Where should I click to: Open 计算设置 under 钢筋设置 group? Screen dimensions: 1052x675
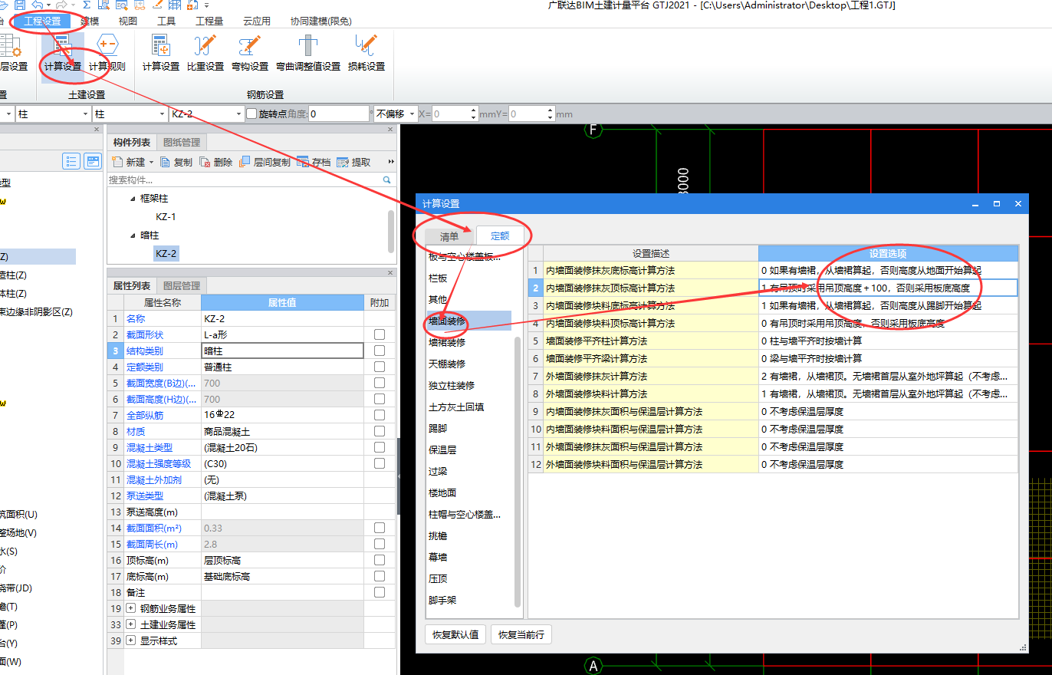tap(161, 53)
